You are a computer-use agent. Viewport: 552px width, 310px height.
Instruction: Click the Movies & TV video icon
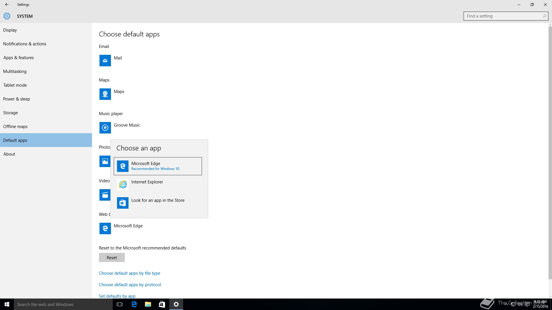(x=105, y=195)
